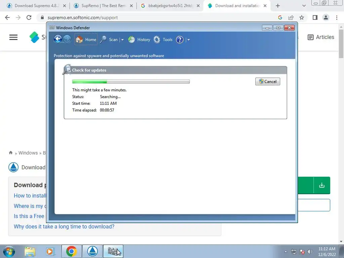344x258 pixels.
Task: Click the address bar URL
Action: click(x=83, y=17)
